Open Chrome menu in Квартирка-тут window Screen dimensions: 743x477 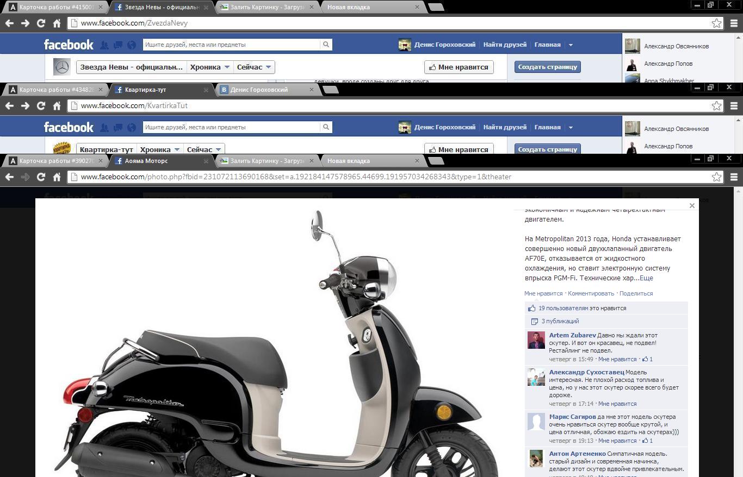click(x=734, y=106)
